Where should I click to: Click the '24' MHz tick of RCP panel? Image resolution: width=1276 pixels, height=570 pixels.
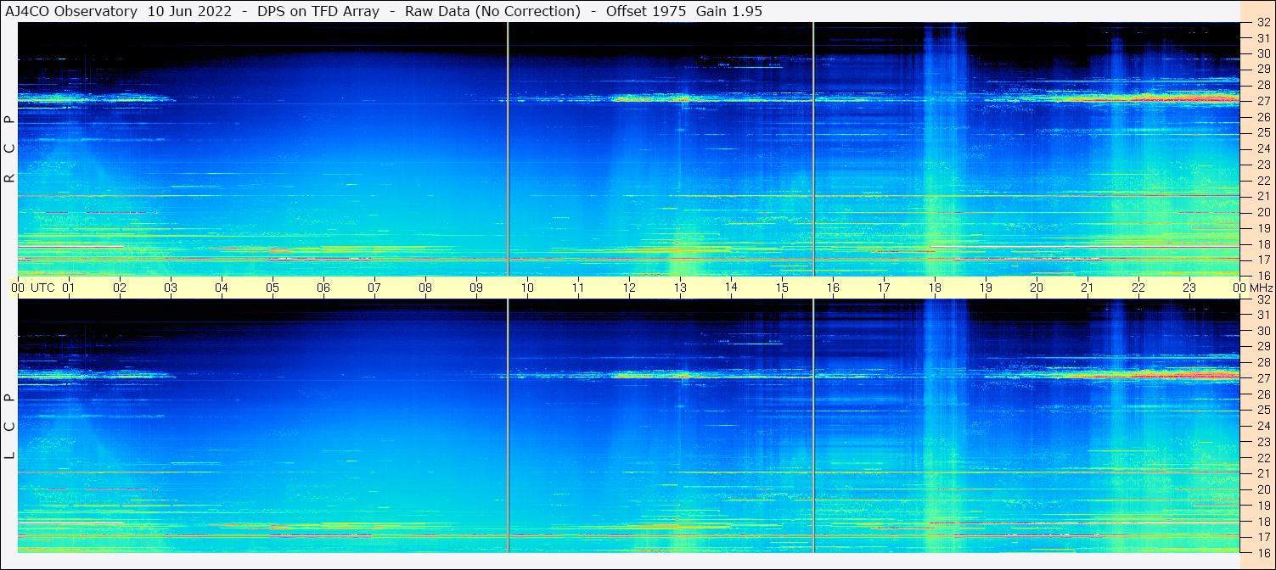1262,148
